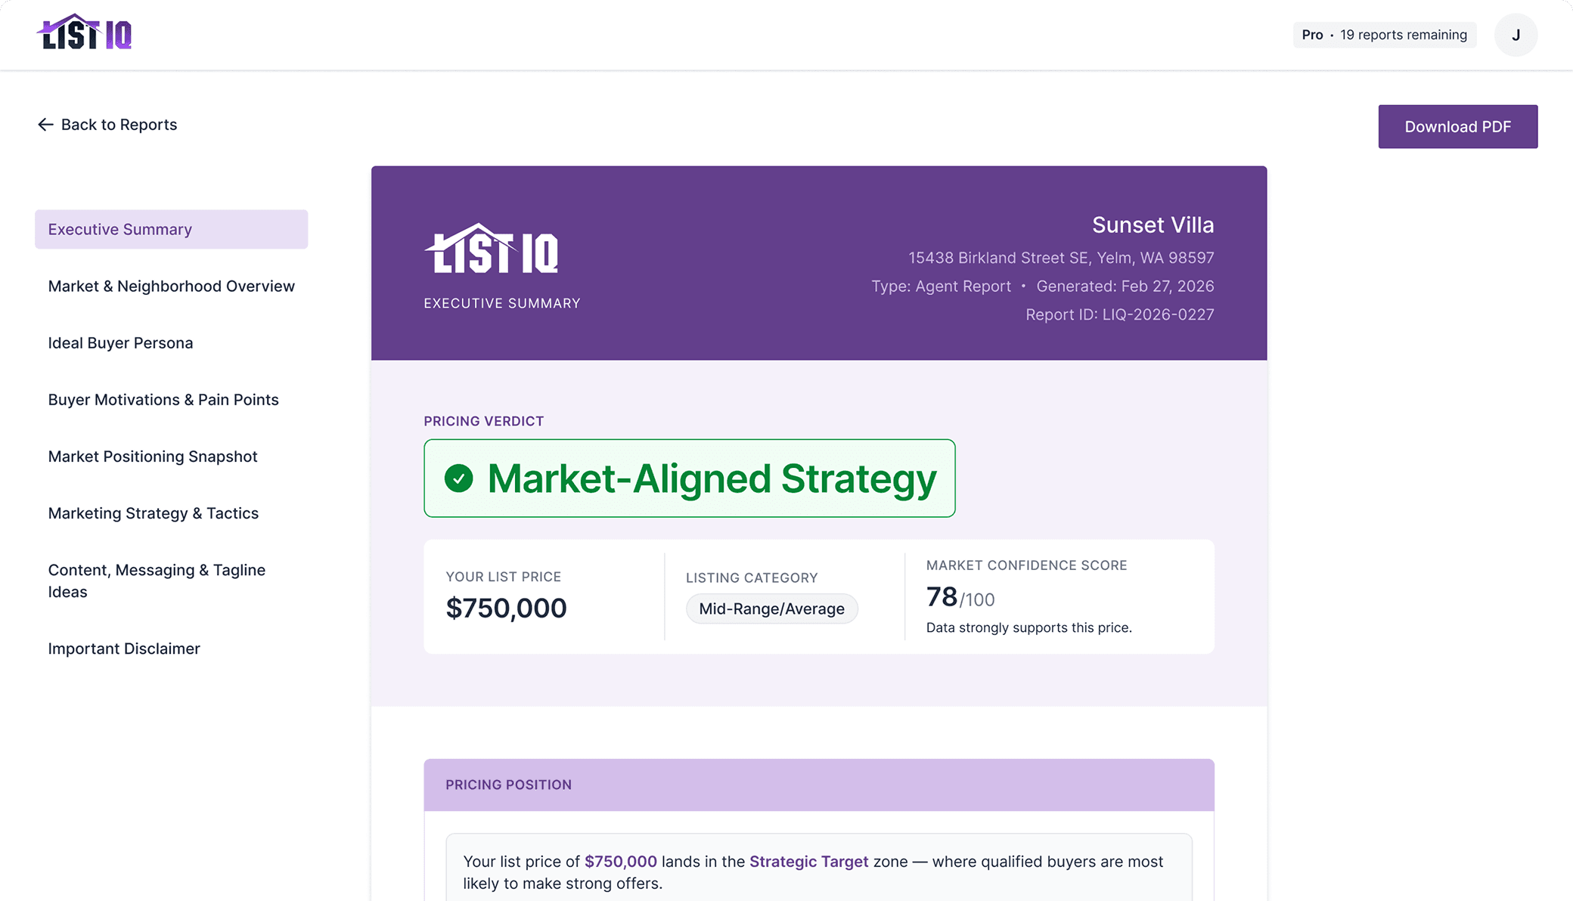Open Content, Messaging & Tagline Ideas
The image size is (1573, 901).
157,581
